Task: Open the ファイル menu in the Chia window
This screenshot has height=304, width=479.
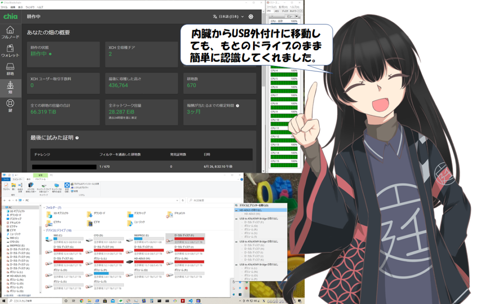Action: pyautogui.click(x=4, y=7)
